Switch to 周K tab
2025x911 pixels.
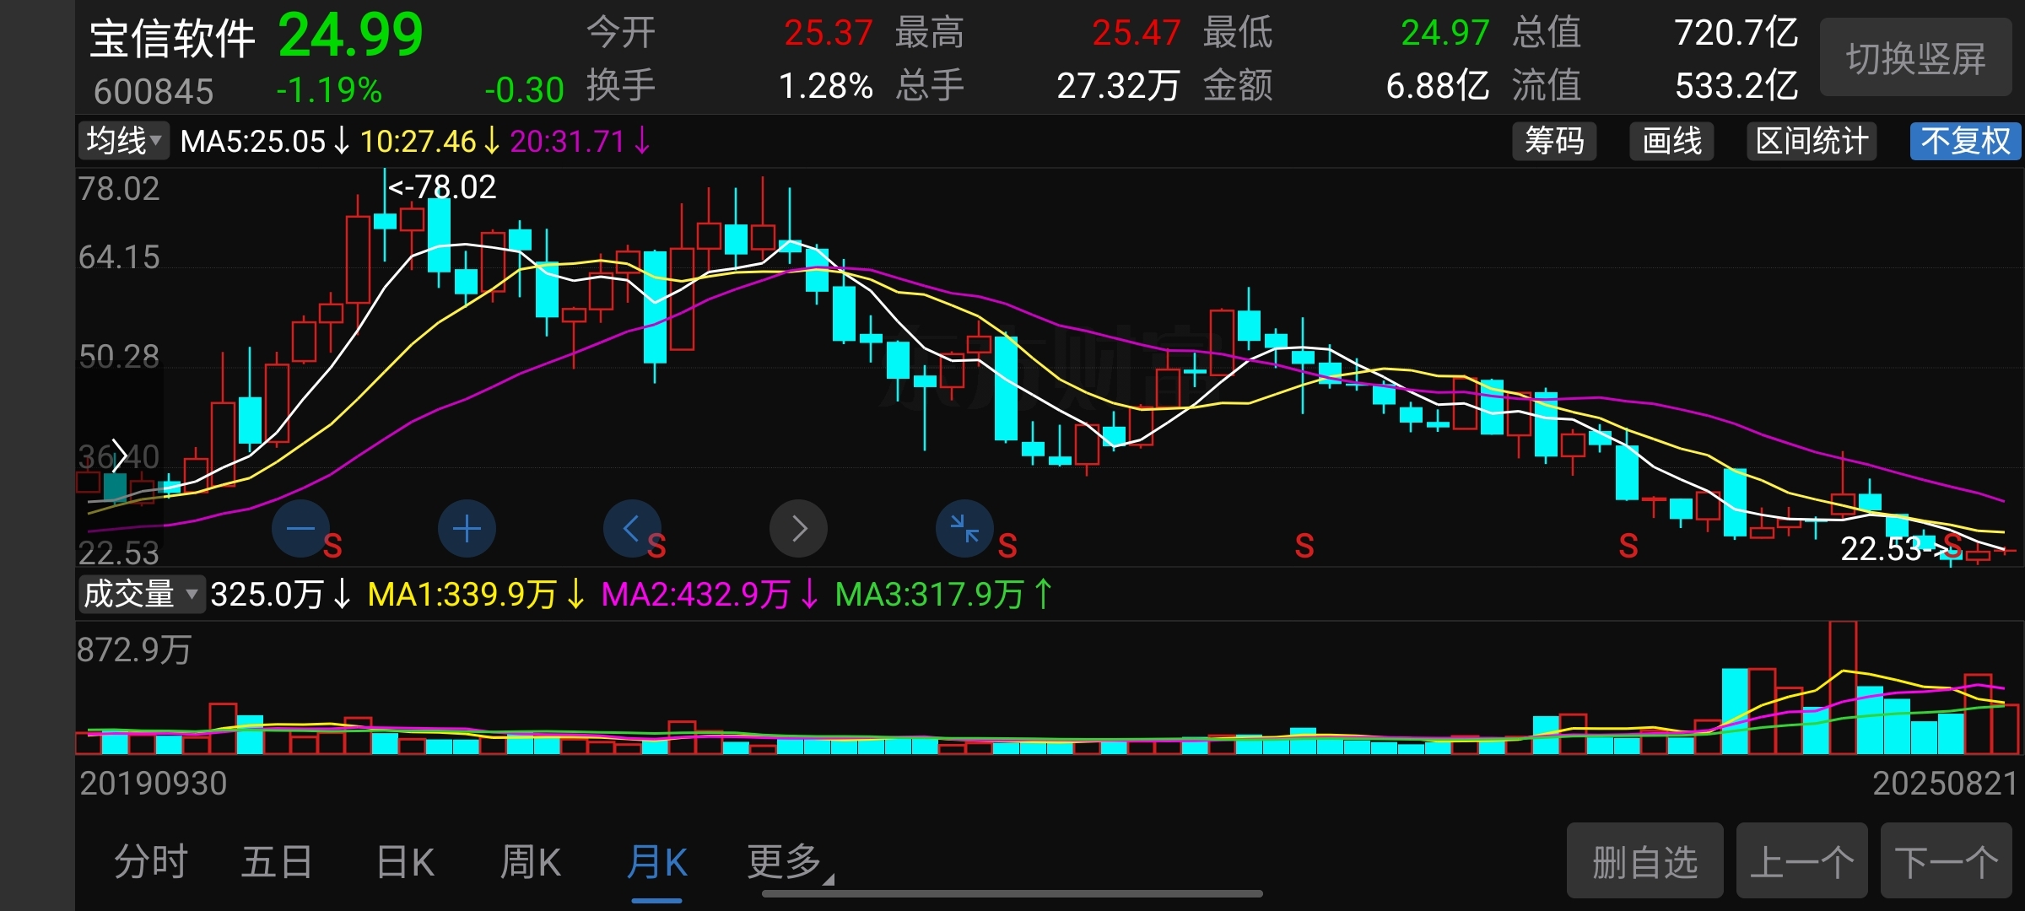pyautogui.click(x=530, y=863)
